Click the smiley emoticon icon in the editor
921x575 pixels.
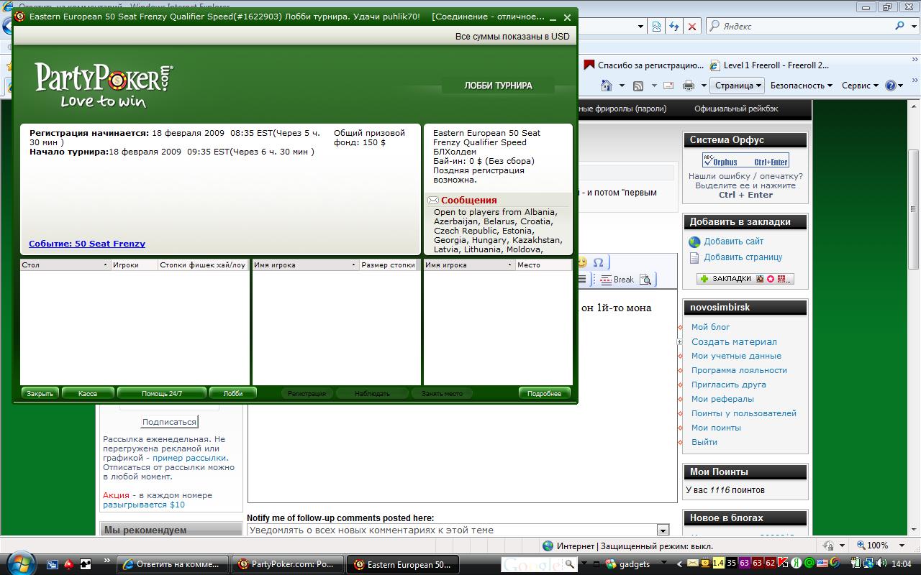point(581,263)
